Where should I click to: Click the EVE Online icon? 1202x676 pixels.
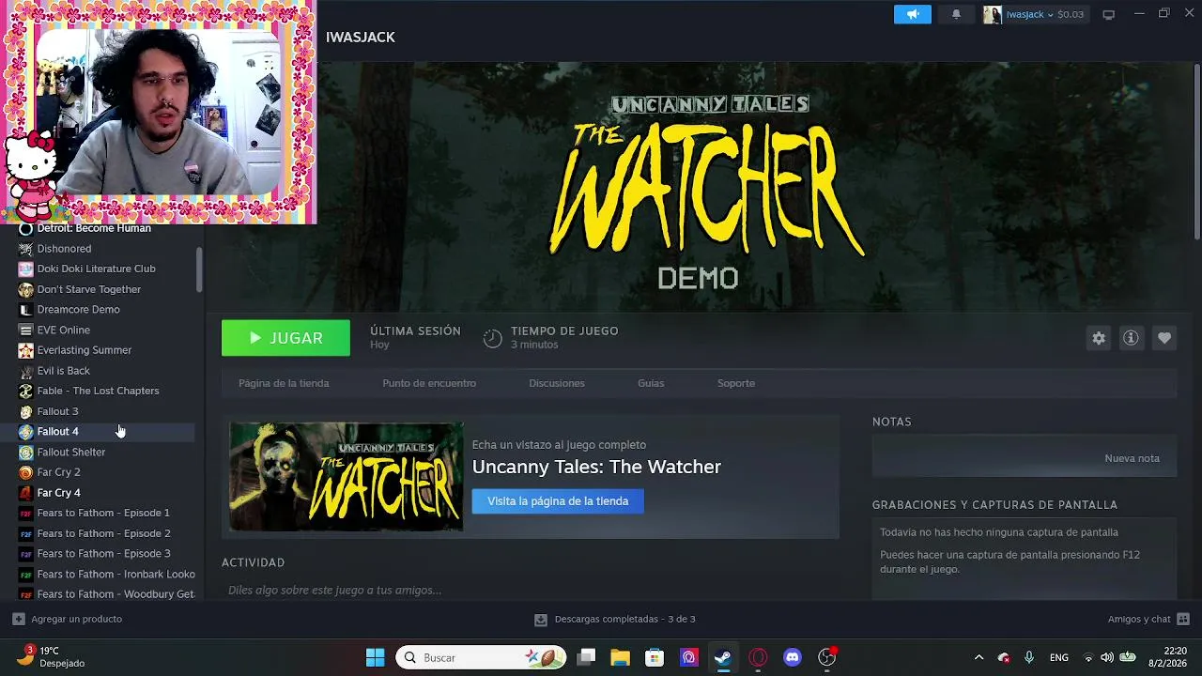click(26, 330)
